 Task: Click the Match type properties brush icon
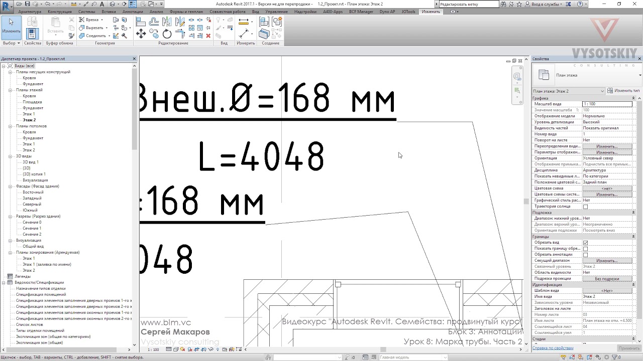pos(71,36)
